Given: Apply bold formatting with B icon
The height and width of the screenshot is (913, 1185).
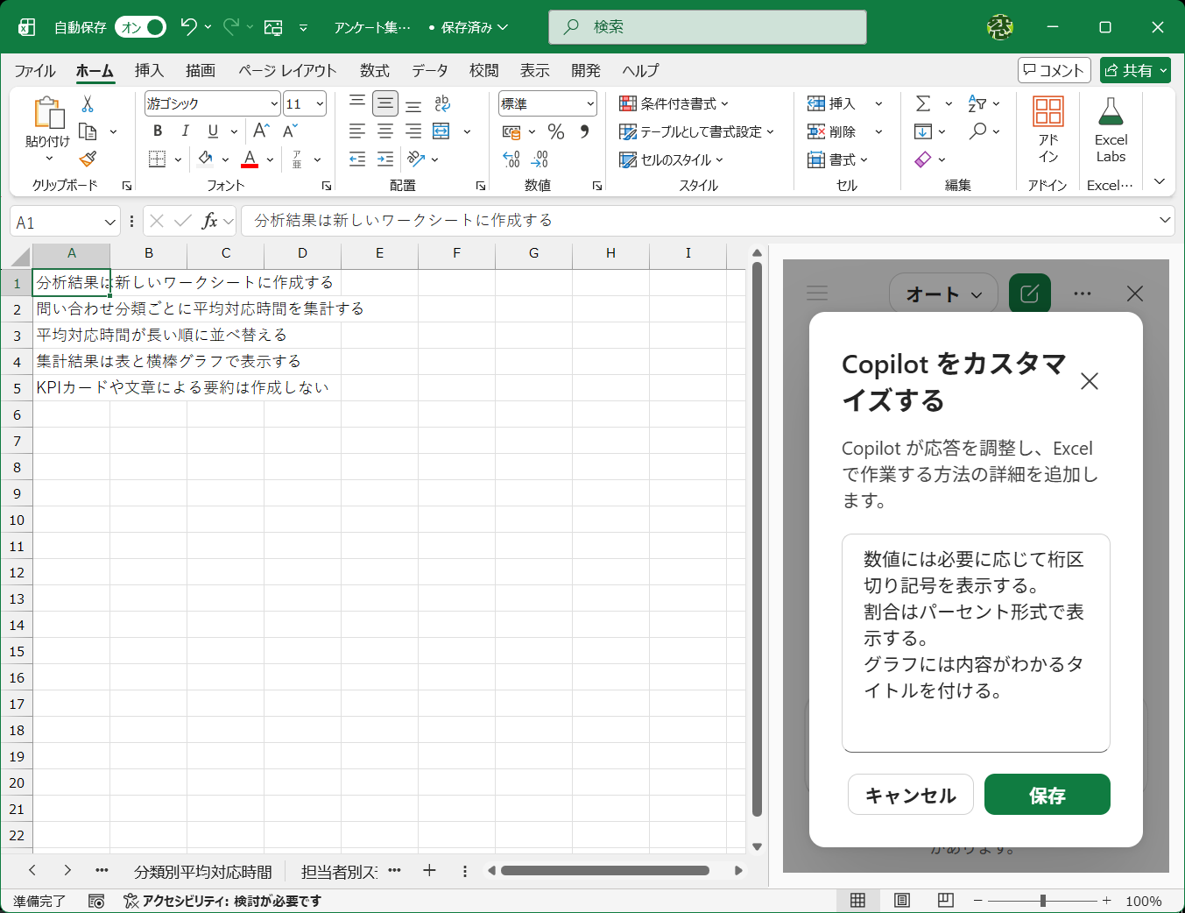Looking at the screenshot, I should 158,131.
